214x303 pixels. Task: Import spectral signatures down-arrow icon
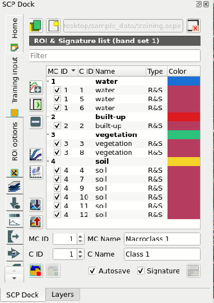pyautogui.click(x=36, y=205)
